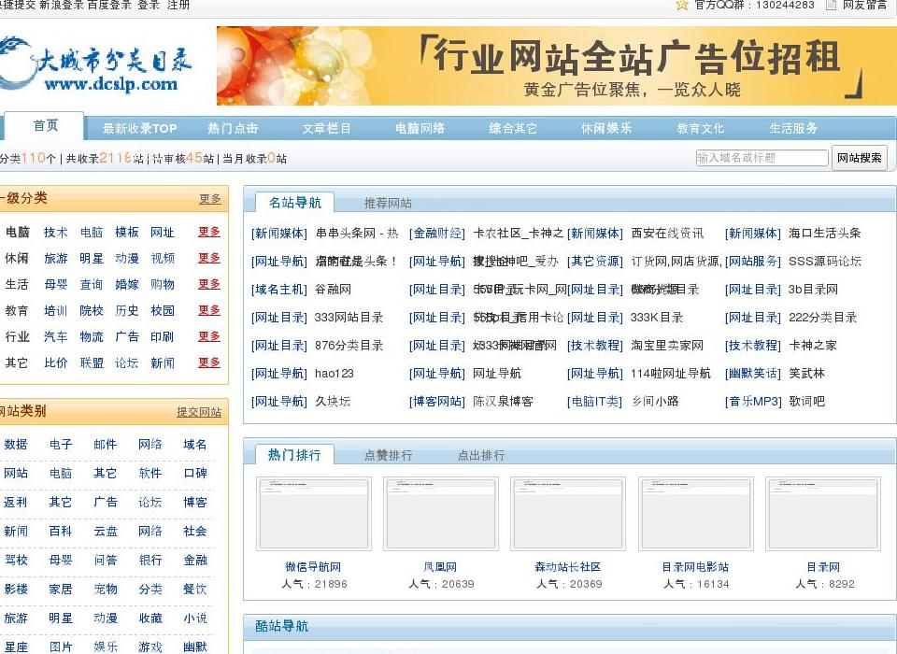Open the 休闲娱乐 menu item
This screenshot has width=897, height=654.
click(x=606, y=128)
